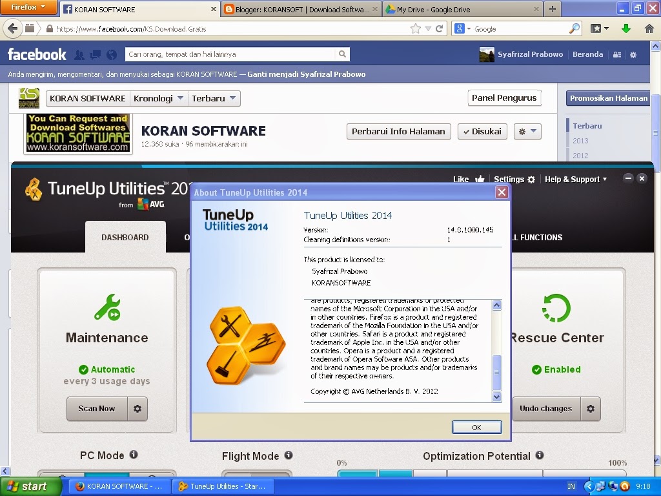The width and height of the screenshot is (661, 496).
Task: Click Optimization Potential progress bar
Action: pyautogui.click(x=482, y=473)
